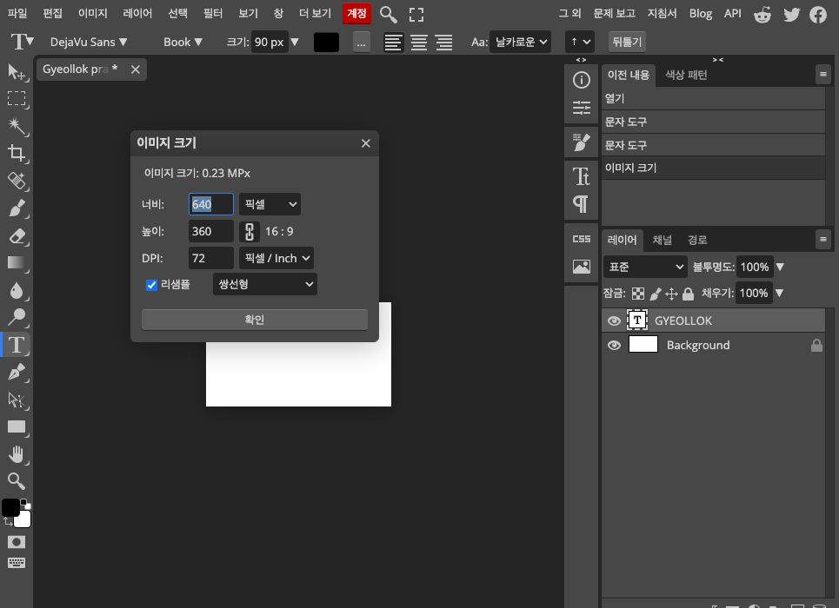
Task: Select the Magic Wand tool
Action: (x=17, y=126)
